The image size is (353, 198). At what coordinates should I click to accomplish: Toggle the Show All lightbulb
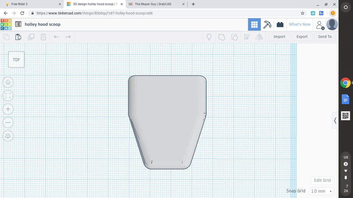click(209, 37)
